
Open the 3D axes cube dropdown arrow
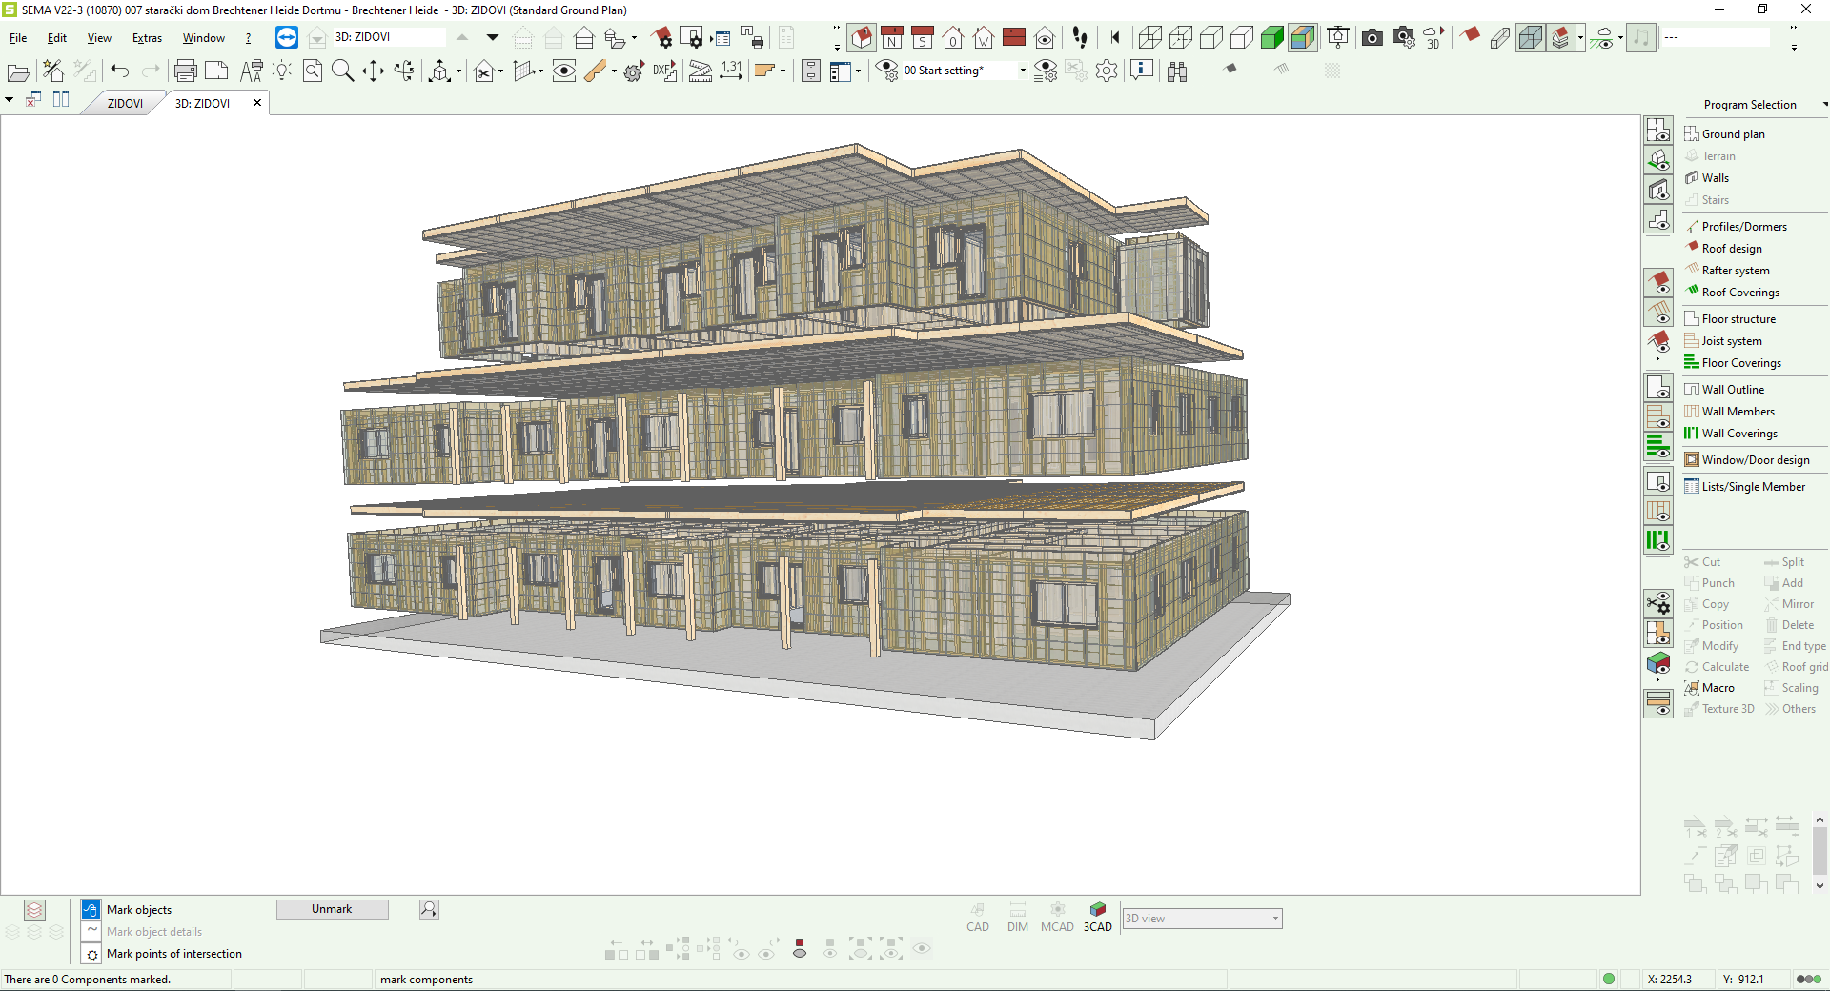[458, 71]
